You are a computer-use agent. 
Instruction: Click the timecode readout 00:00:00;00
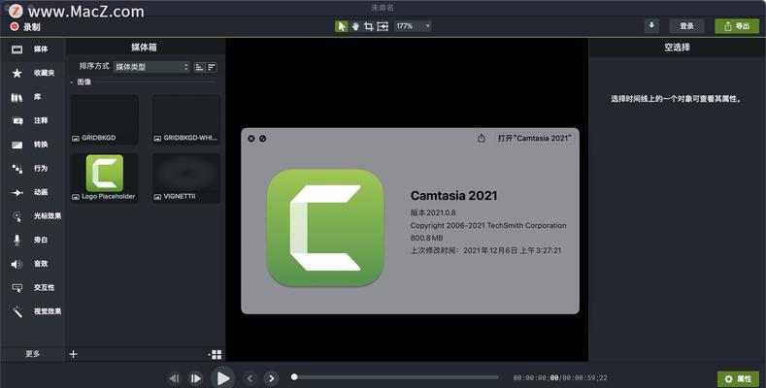coord(535,377)
